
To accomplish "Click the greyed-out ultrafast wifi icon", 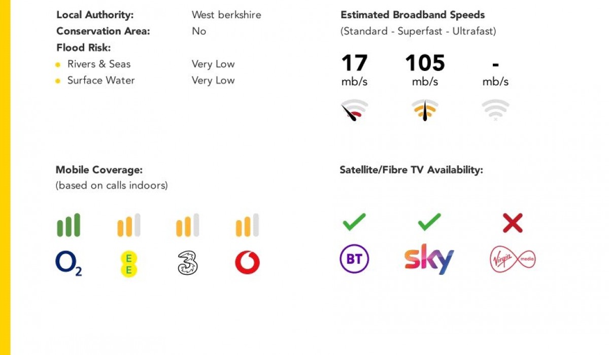I will pyautogui.click(x=495, y=110).
